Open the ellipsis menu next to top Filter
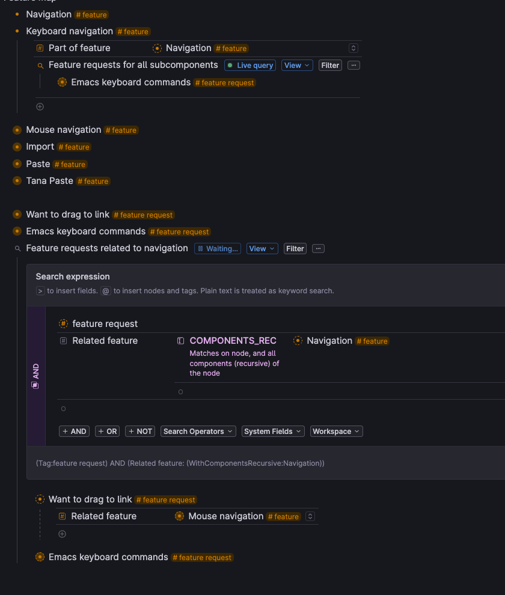Viewport: 505px width, 595px height. coord(353,66)
